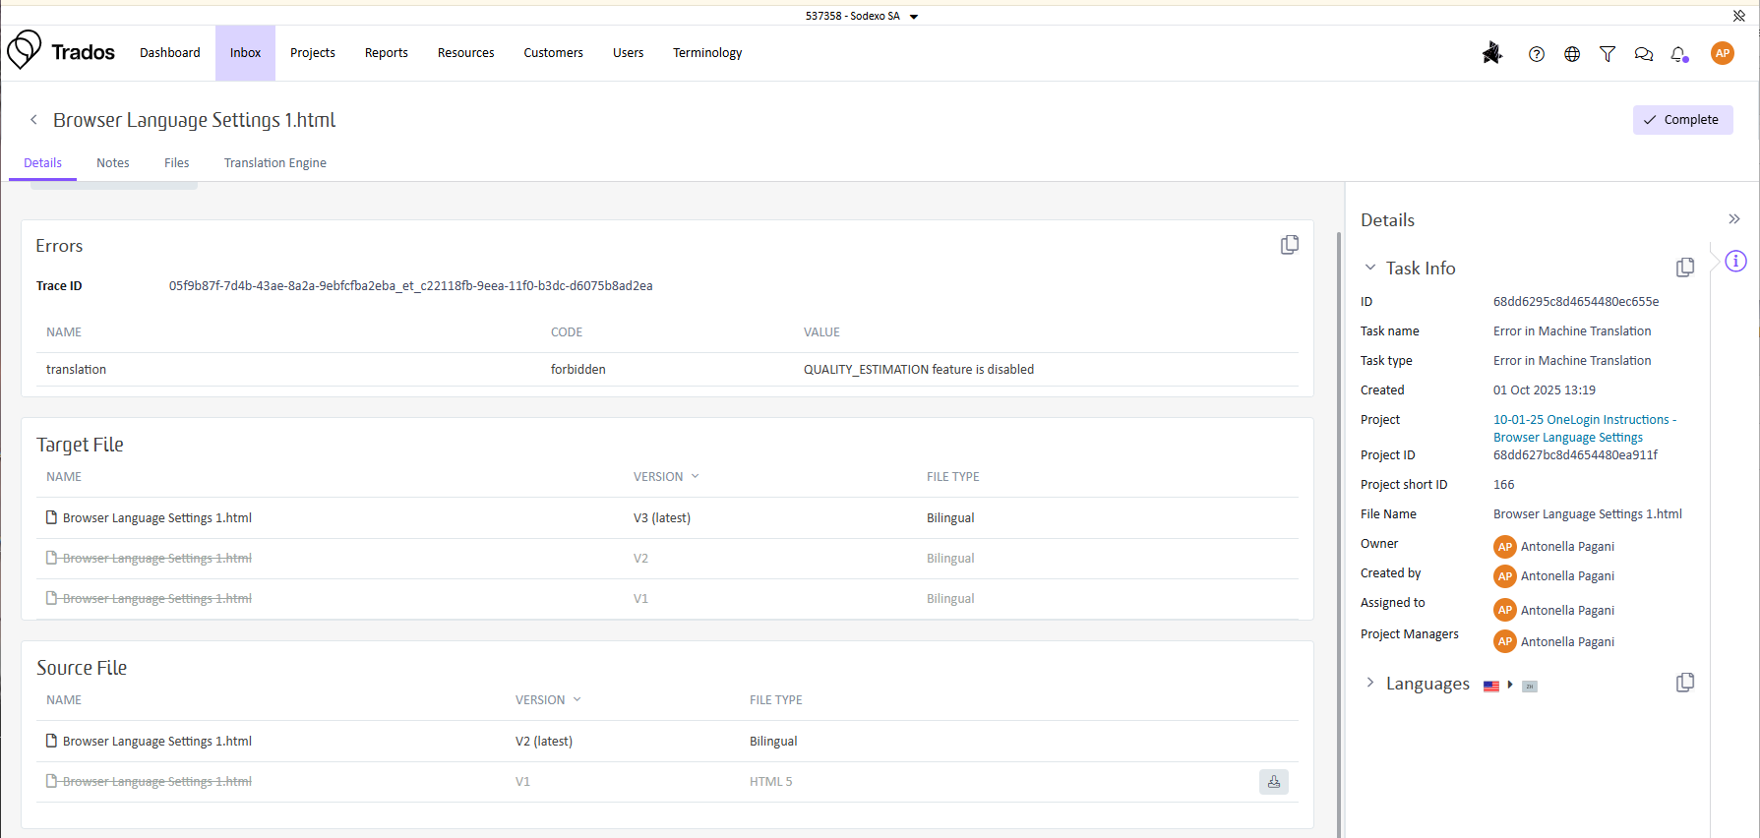Download the V1 HTML 5 source file

click(x=1273, y=782)
